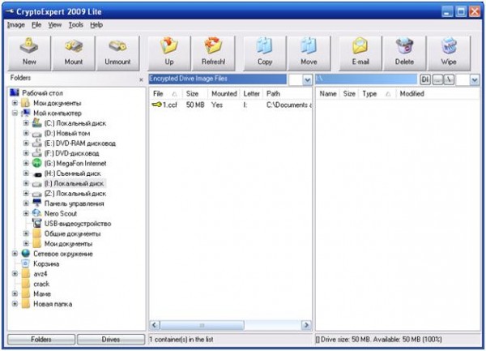Screen dimensions: 486x351
Task: Sort files by the Type column header
Action: tap(377, 94)
